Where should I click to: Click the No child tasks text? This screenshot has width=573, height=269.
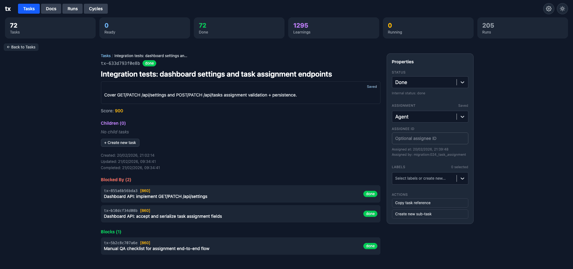(x=115, y=132)
